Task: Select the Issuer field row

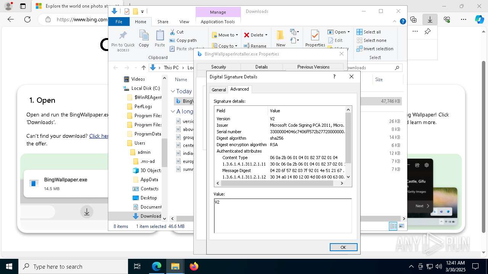Action: click(x=280, y=125)
